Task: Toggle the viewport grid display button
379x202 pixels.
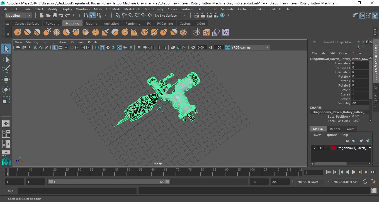Action: [55, 47]
